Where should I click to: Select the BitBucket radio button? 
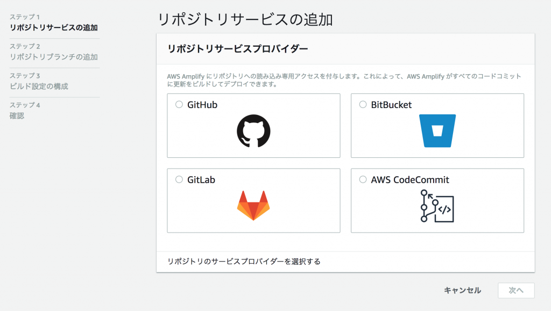[363, 105]
